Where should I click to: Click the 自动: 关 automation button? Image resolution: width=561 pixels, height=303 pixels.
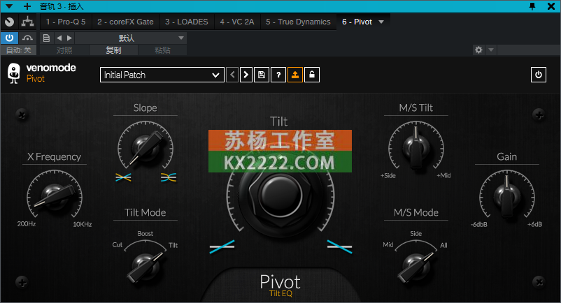point(19,50)
